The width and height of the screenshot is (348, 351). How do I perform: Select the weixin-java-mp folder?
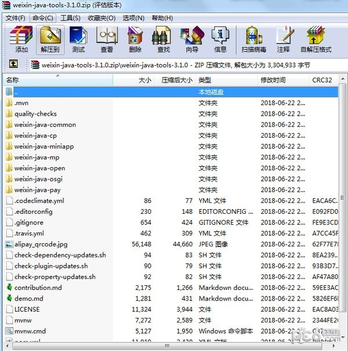[x=37, y=157]
